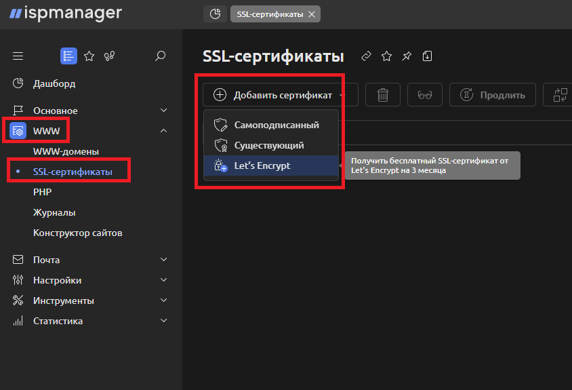Click the plus icon in Добавить сертификат
The image size is (572, 390).
click(x=220, y=94)
